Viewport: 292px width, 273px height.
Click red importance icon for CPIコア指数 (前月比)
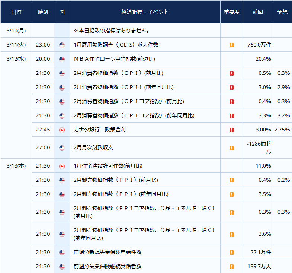tap(232, 102)
